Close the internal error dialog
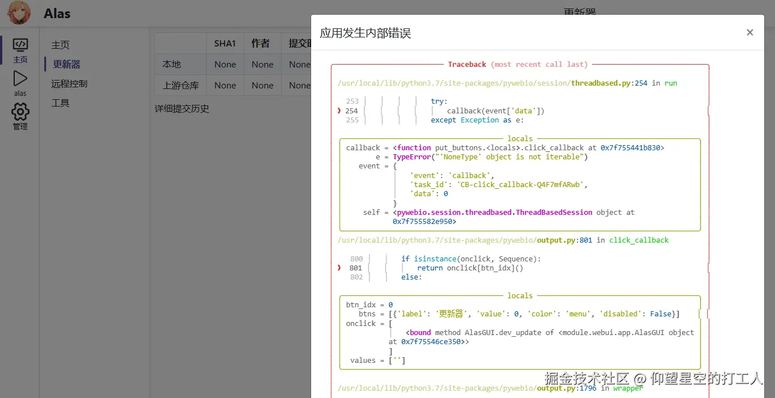 point(749,32)
